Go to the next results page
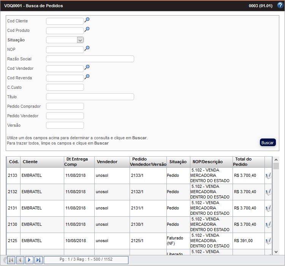Image resolution: width=285 pixels, height=266 pixels. [x=29, y=260]
